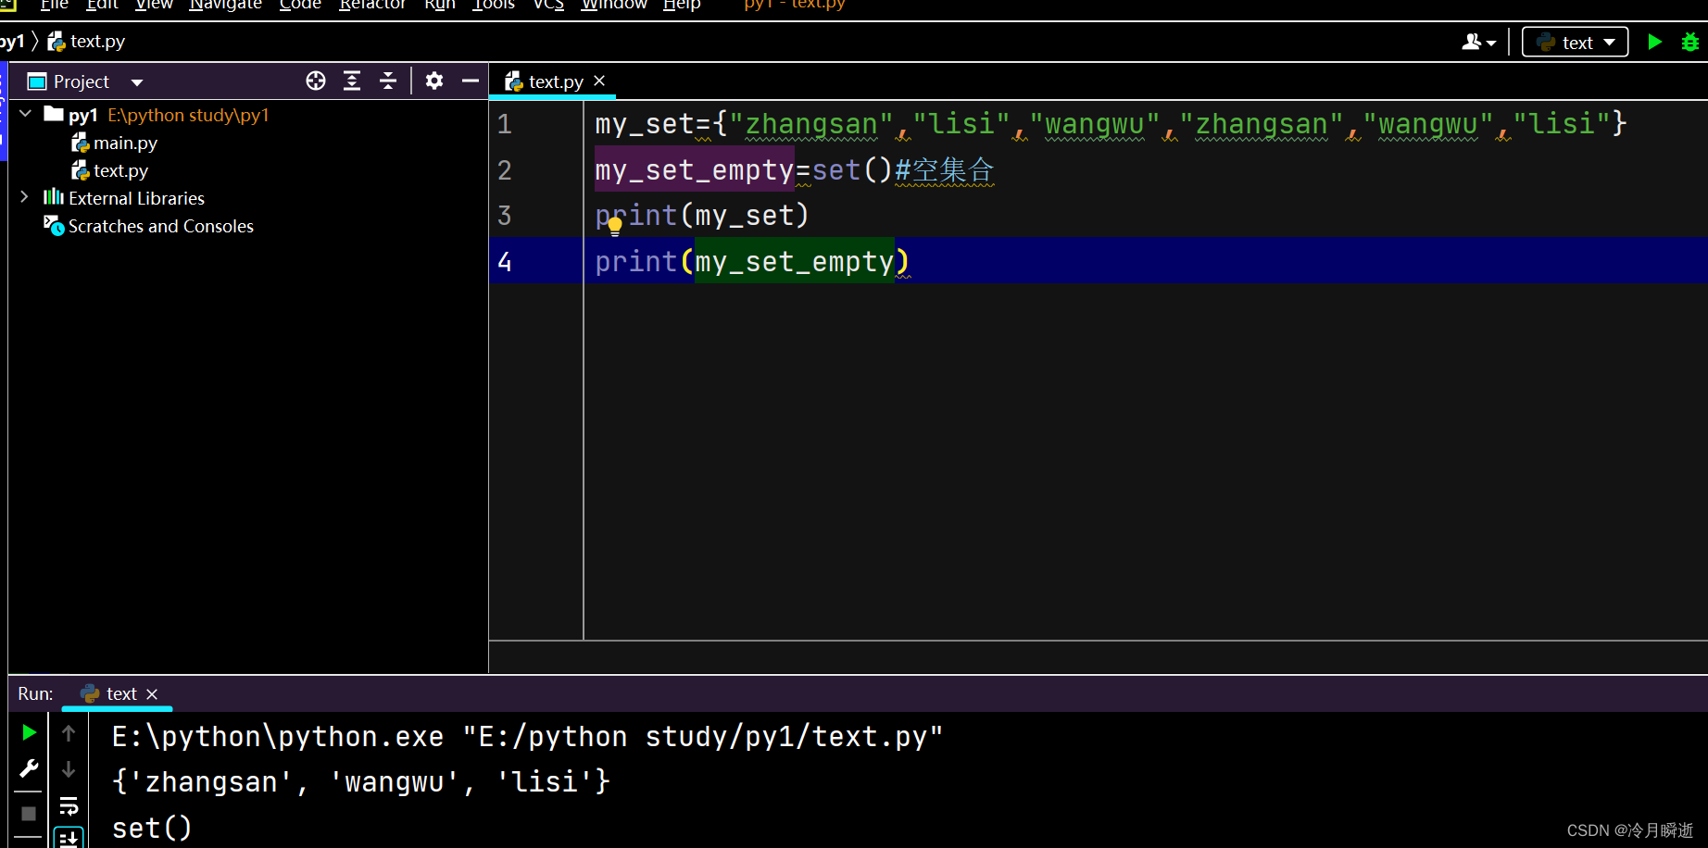The width and height of the screenshot is (1708, 848).
Task: Toggle soft-wrap in the Run console
Action: tap(69, 804)
